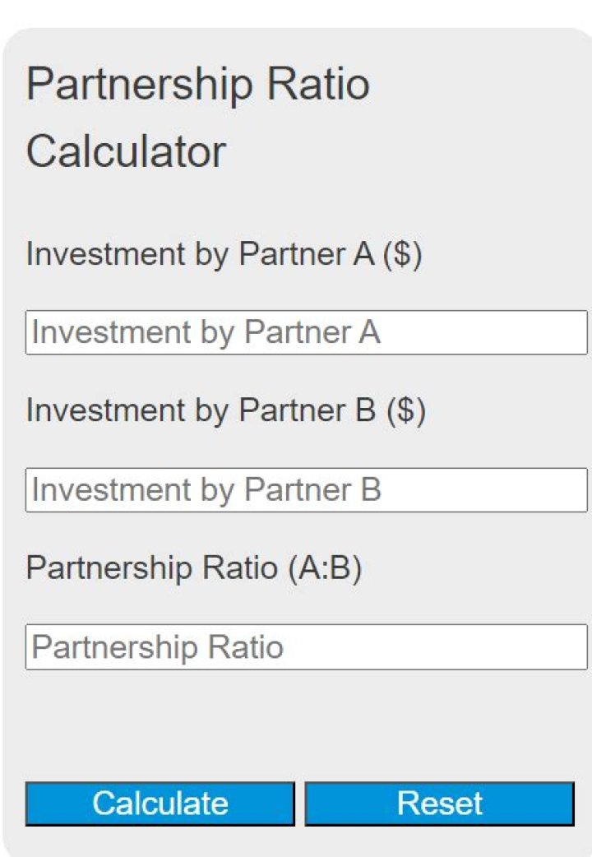Click empty gray space above the Calculate button
This screenshot has width=592, height=857.
(296, 724)
